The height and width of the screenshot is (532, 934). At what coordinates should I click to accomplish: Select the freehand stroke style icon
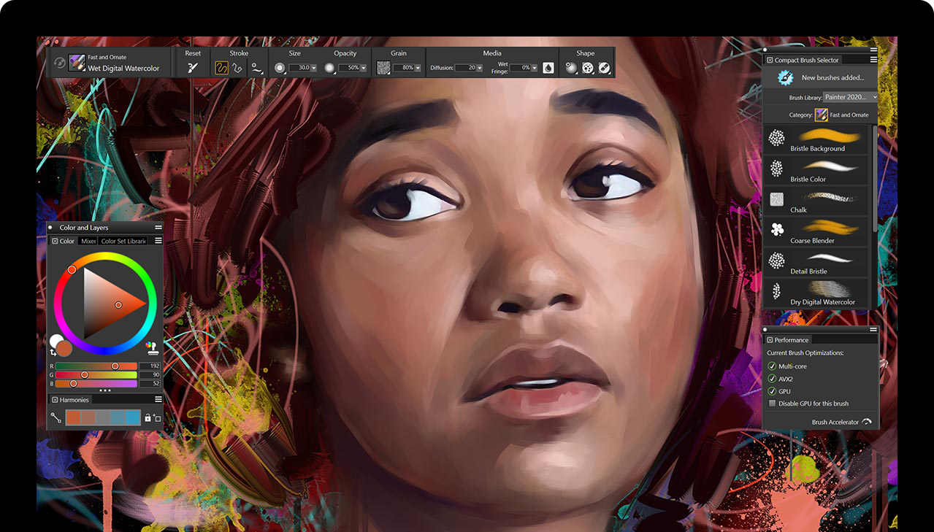(221, 68)
